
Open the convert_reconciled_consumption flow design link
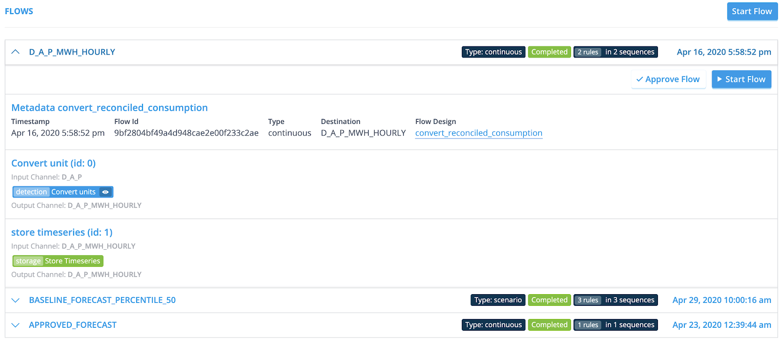pos(478,133)
